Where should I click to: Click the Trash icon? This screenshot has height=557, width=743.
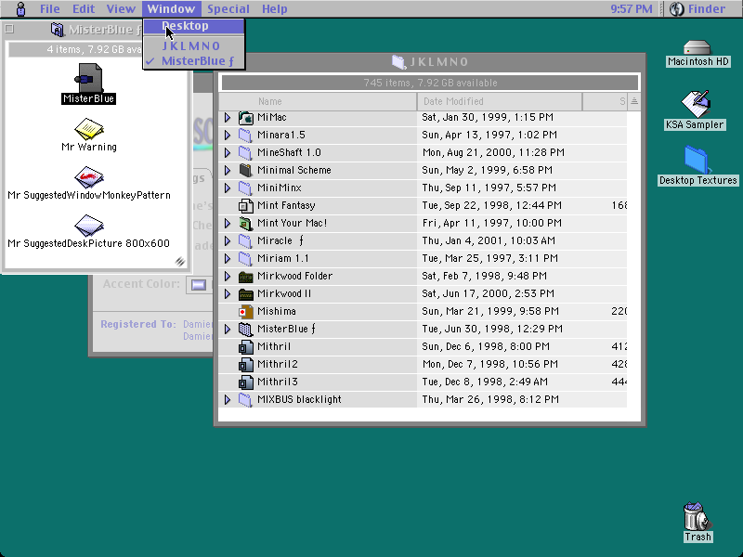(697, 516)
